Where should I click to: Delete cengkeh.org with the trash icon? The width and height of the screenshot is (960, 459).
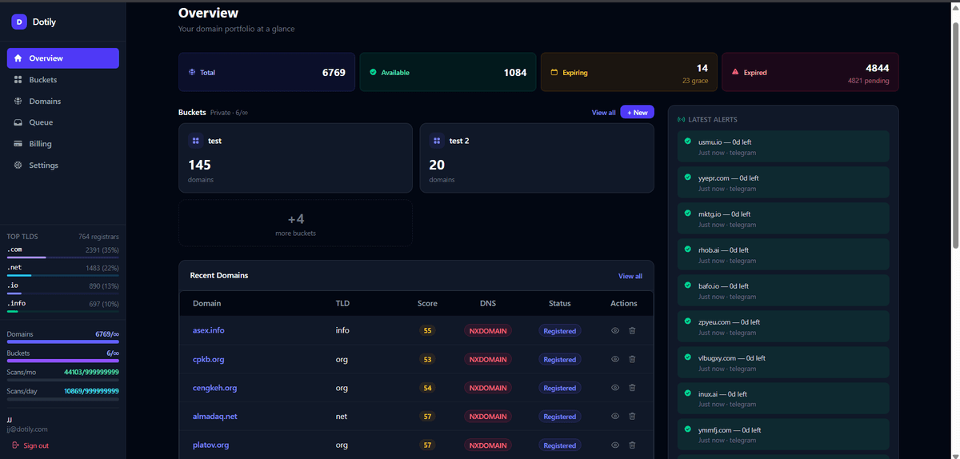point(632,388)
